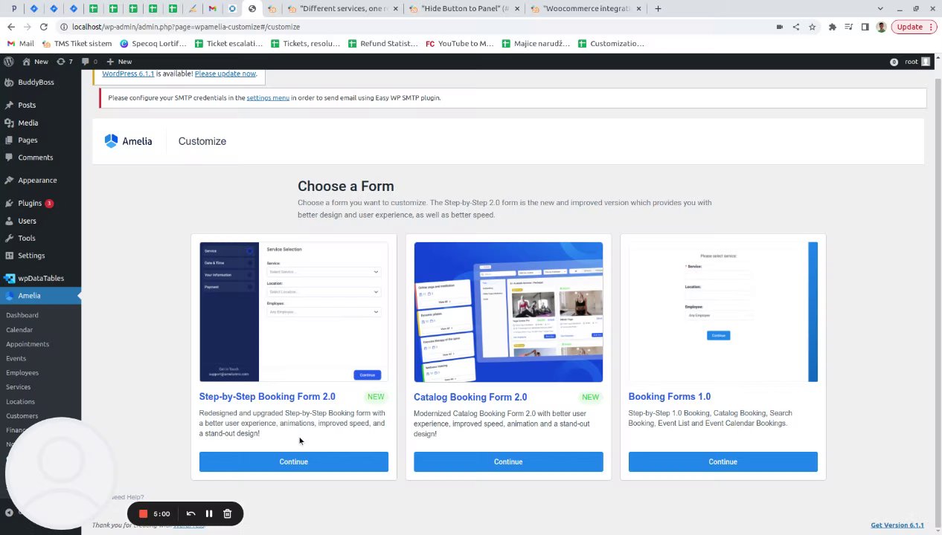
Task: Open a new browser tab with plus
Action: tap(658, 9)
